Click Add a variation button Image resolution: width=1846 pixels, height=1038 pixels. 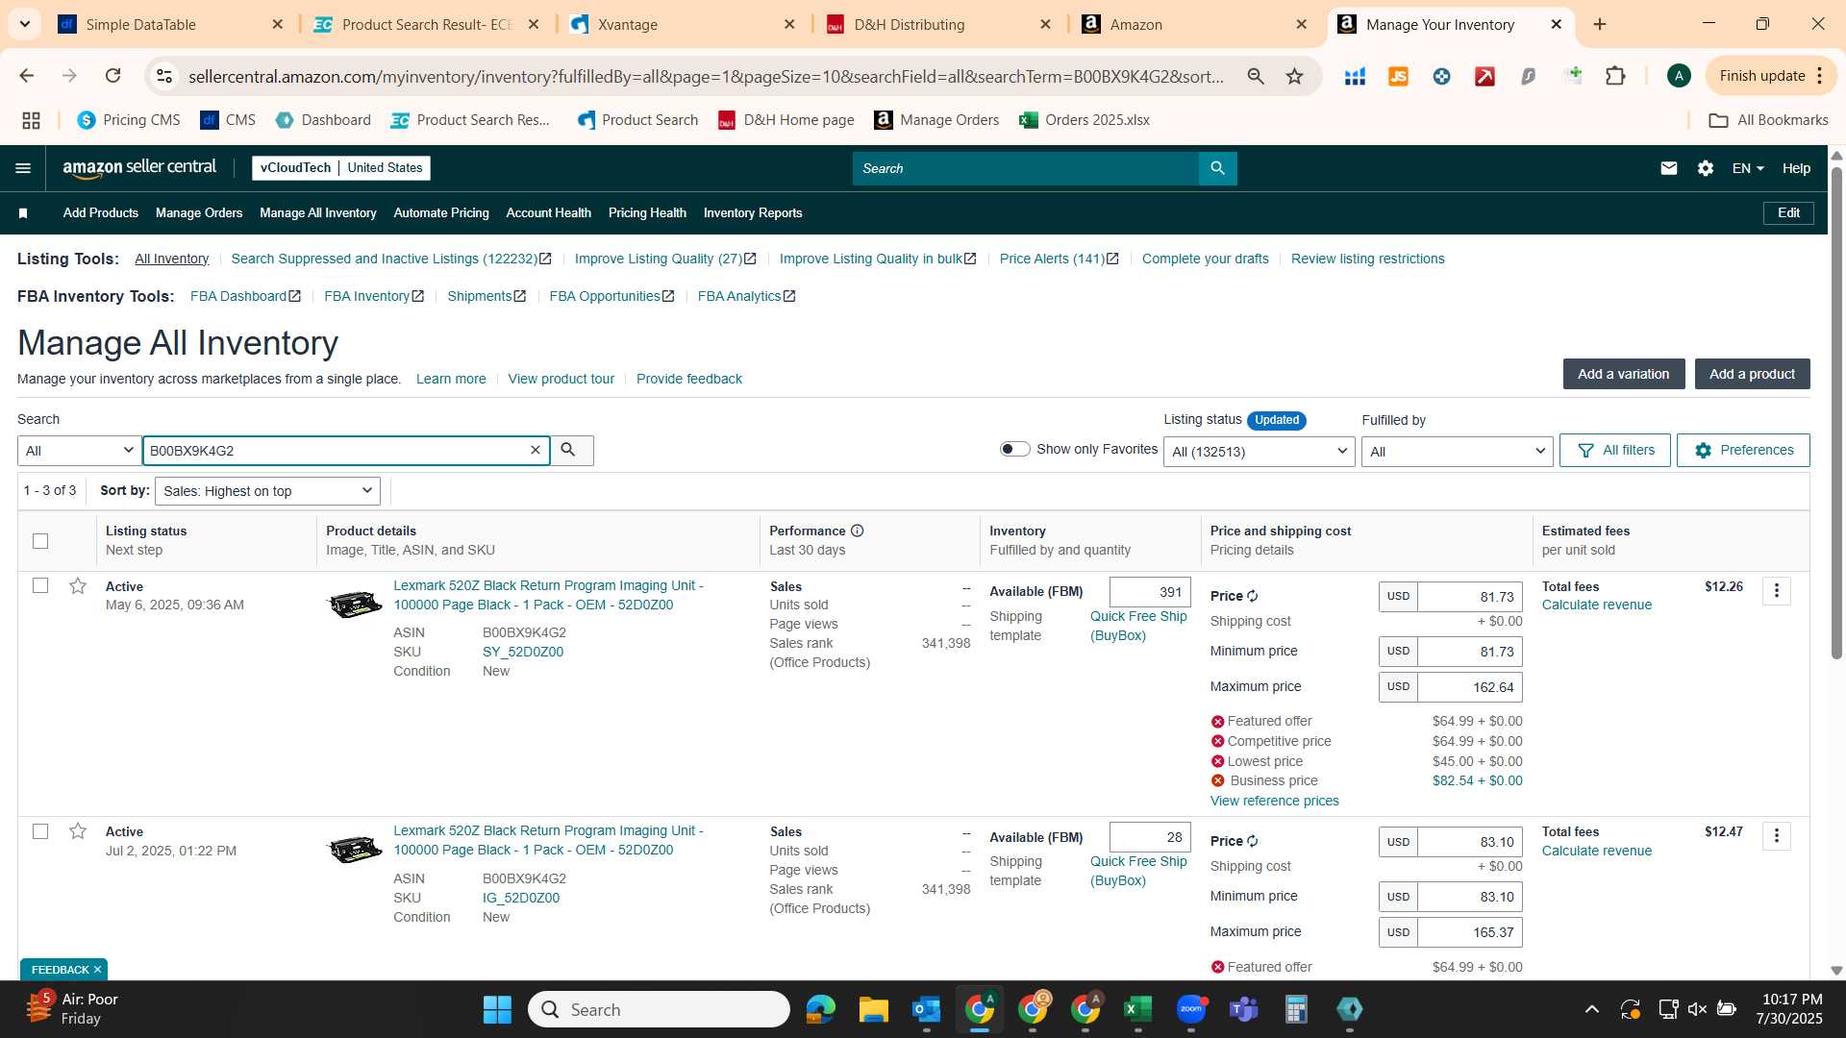tap(1624, 374)
